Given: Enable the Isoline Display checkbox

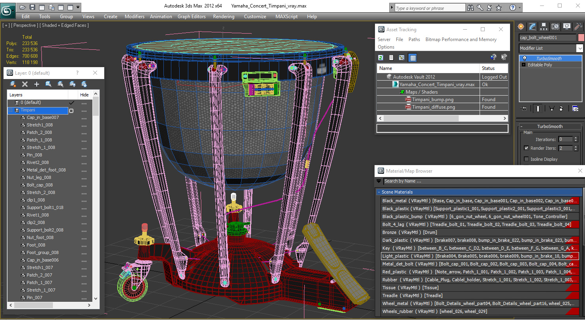Looking at the screenshot, I should click(x=526, y=159).
